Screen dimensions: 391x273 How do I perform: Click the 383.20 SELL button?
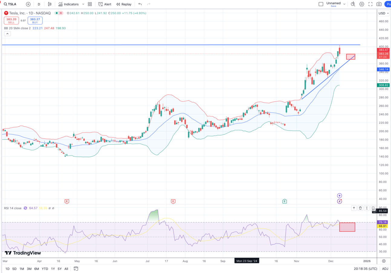[x=11, y=21]
